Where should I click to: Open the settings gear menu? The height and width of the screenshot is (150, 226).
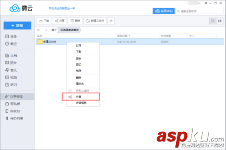click(206, 3)
